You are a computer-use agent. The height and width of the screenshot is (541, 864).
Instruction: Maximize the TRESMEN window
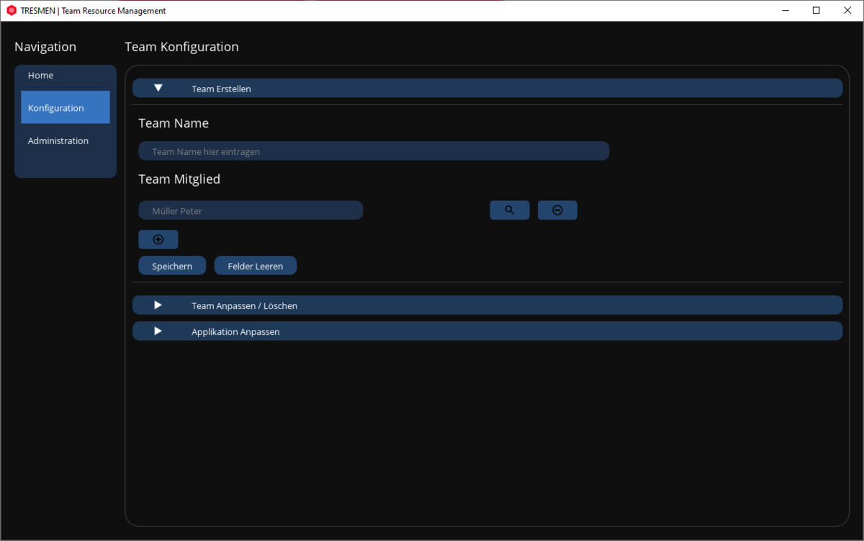(x=816, y=11)
